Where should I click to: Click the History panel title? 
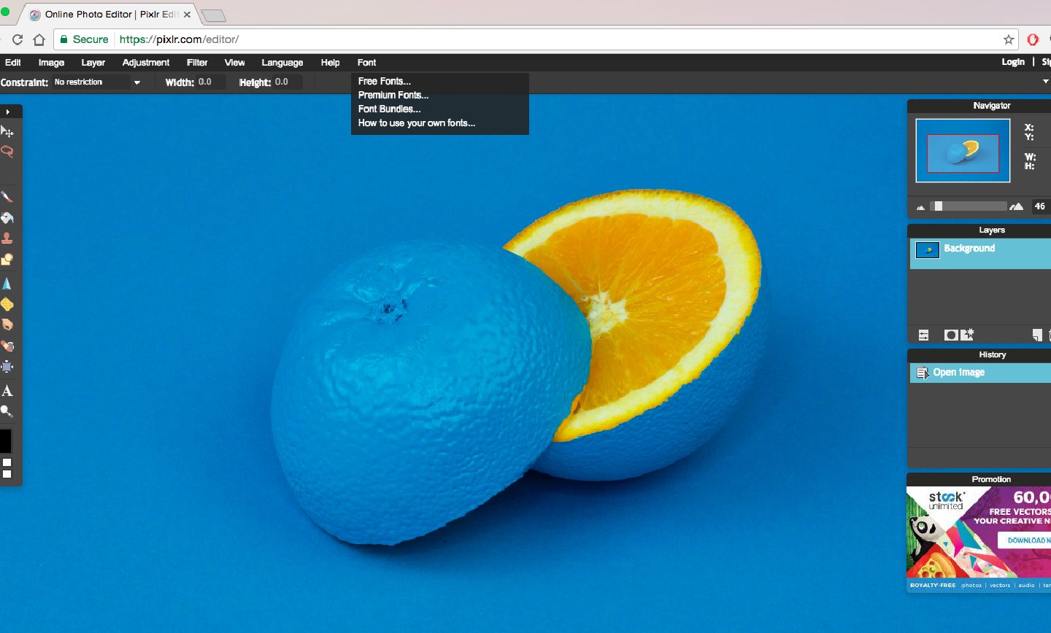[992, 354]
